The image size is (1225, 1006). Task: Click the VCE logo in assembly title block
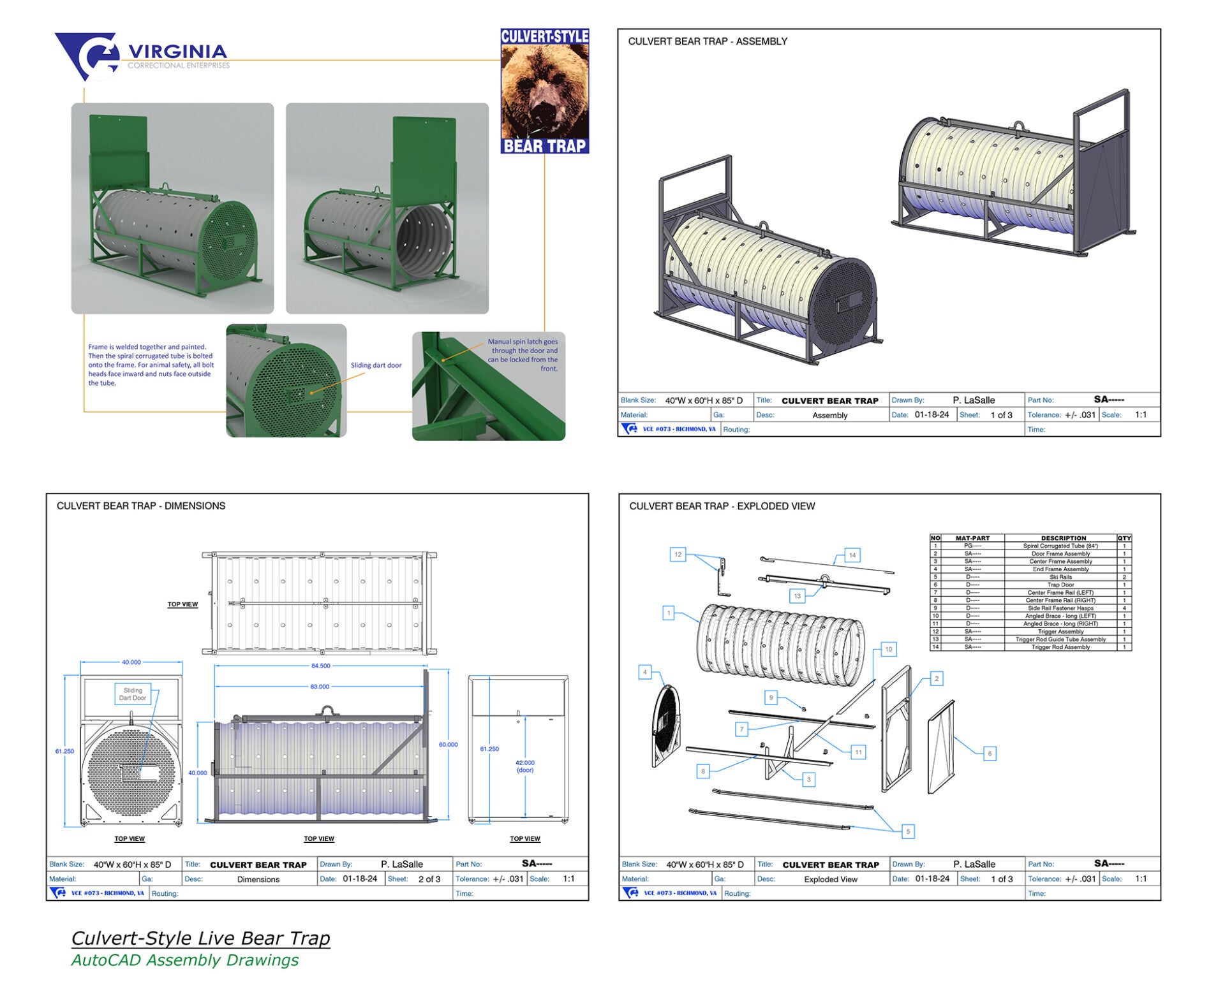(629, 429)
